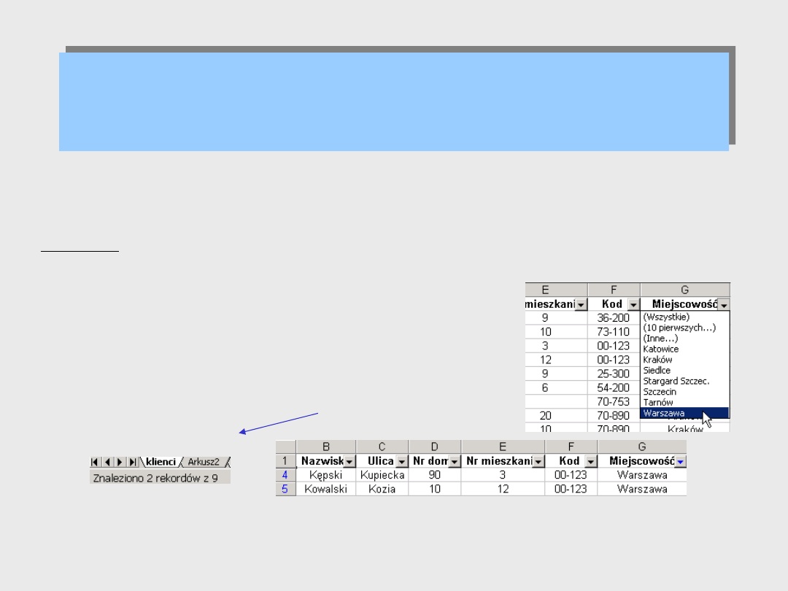788x591 pixels.
Task: Click the cell containing Kowalski
Action: click(326, 489)
